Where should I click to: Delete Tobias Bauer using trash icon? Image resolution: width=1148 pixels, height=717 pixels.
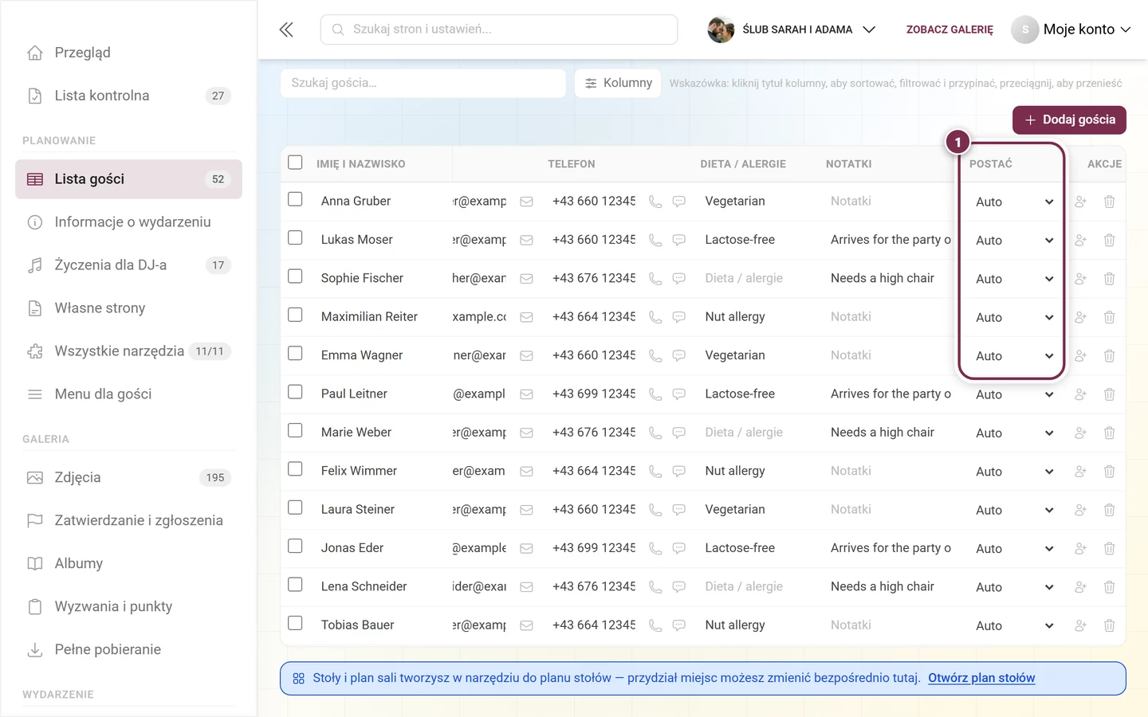click(x=1109, y=625)
